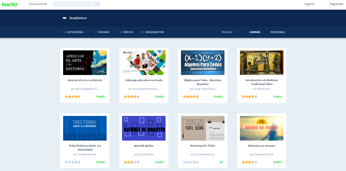346x171 pixels.
Task: Click star rating of Mastering the TOEFL
Action: tap(190, 162)
